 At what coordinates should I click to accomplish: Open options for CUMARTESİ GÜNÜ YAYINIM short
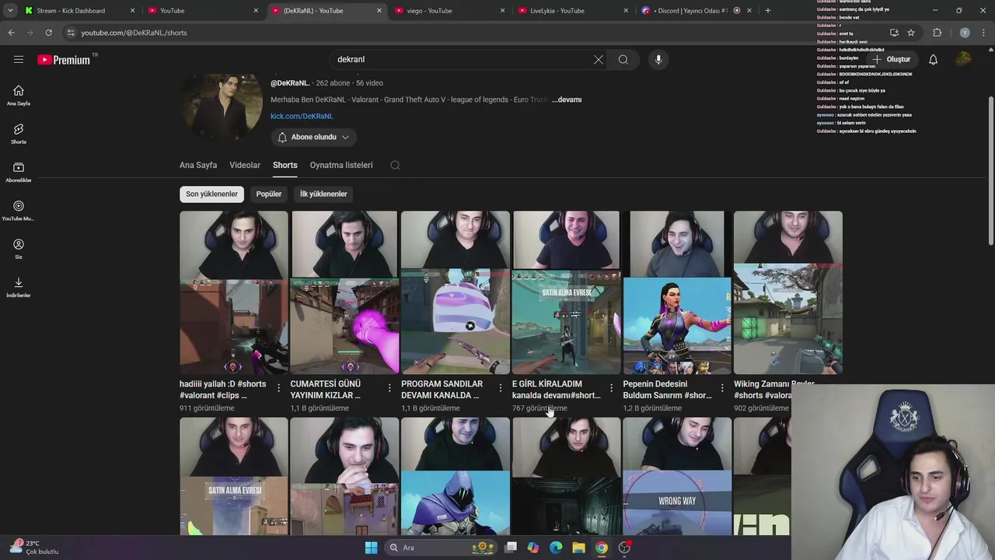pyautogui.click(x=389, y=387)
